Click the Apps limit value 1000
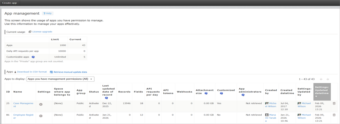340x124 pixels. [x=63, y=45]
